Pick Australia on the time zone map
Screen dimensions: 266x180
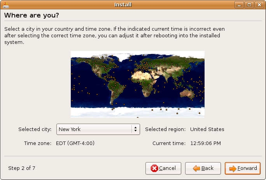(187, 93)
